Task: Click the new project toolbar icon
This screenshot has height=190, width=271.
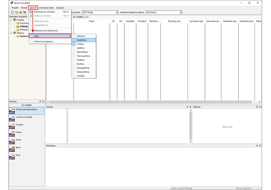Action: (x=12, y=12)
